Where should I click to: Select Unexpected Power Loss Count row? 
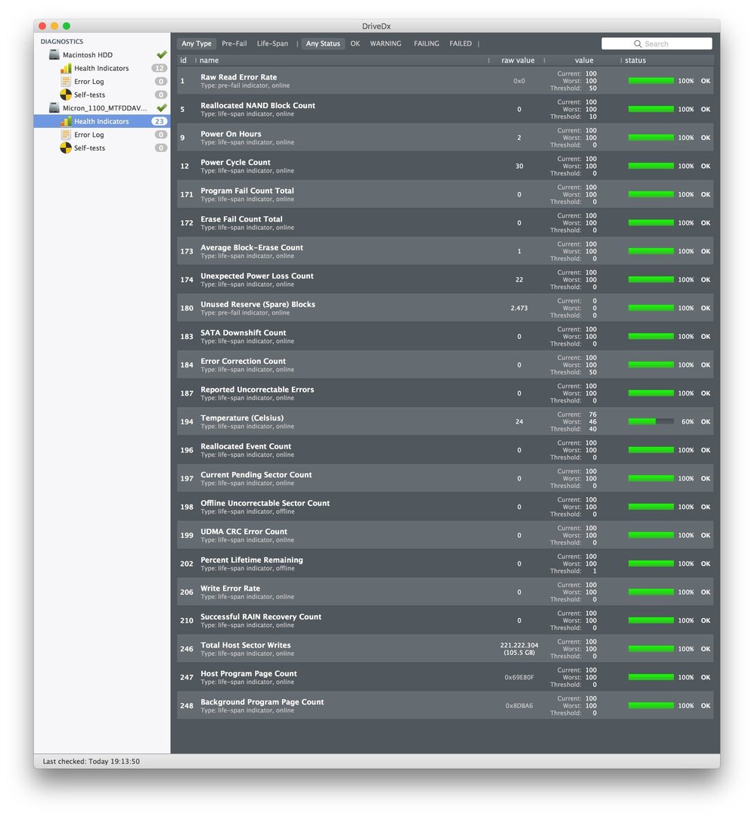click(x=445, y=280)
